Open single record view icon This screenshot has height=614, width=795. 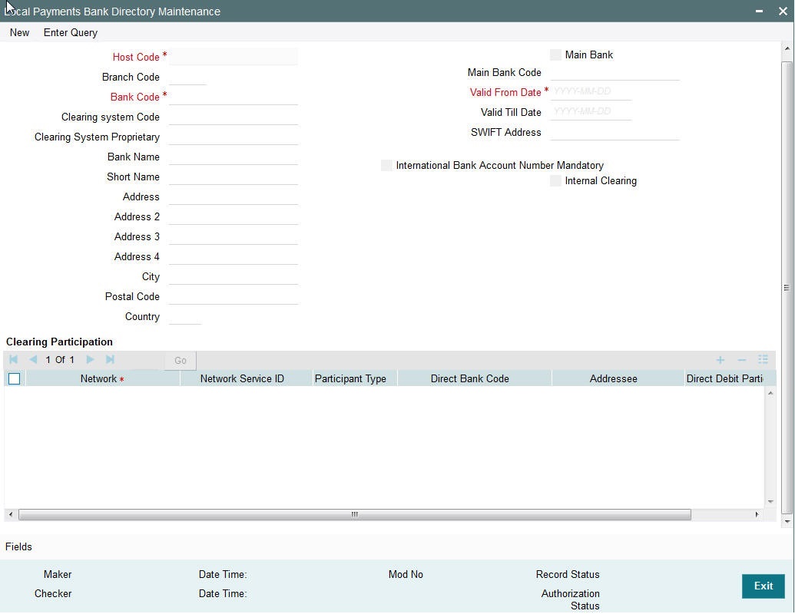(x=763, y=360)
